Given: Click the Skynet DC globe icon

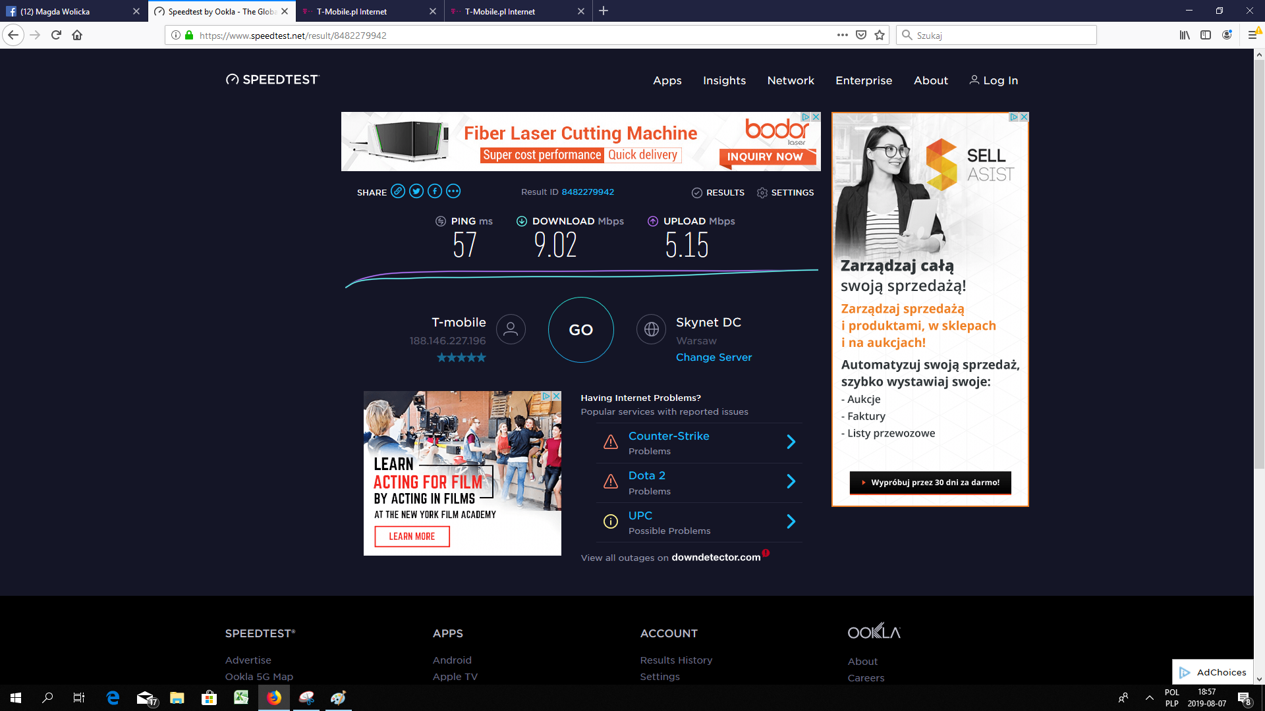Looking at the screenshot, I should click(x=651, y=329).
